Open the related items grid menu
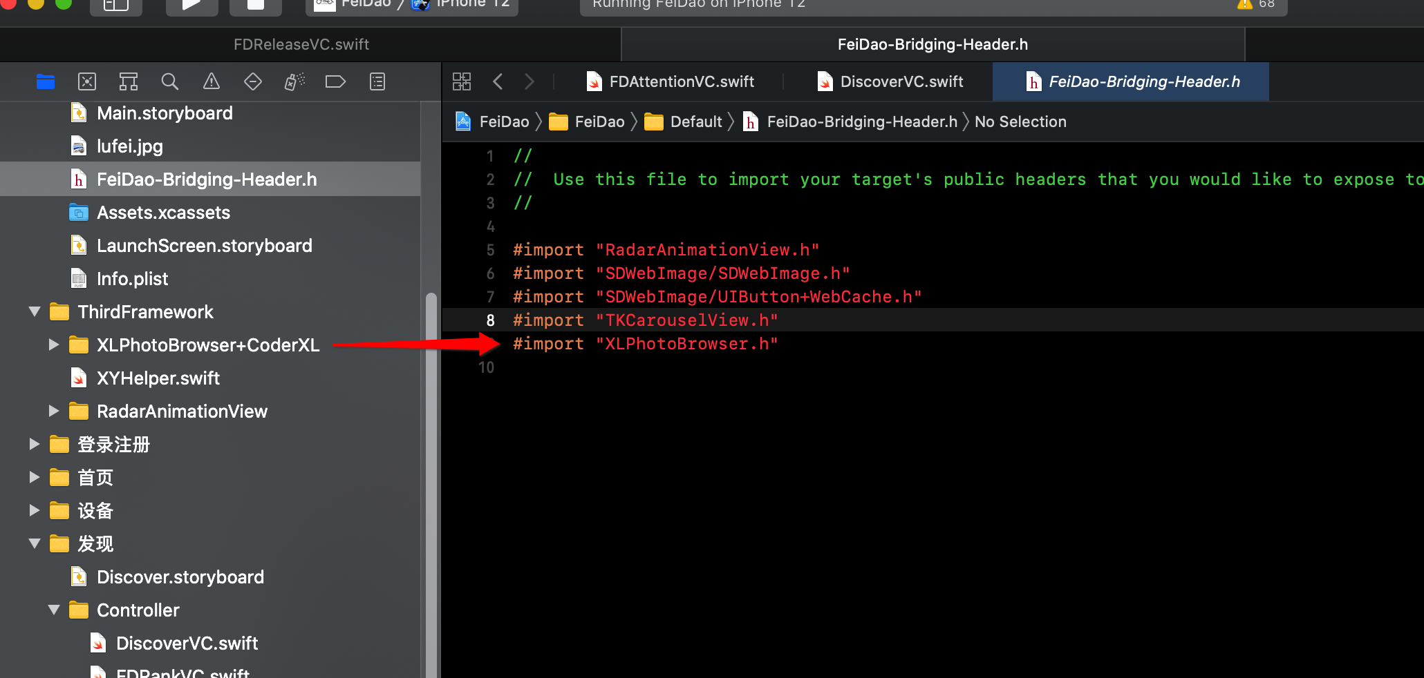 click(462, 81)
